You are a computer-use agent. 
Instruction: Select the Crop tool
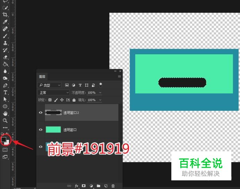point(5,15)
